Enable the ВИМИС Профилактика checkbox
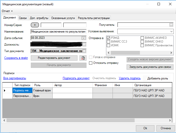This screenshot has width=176, height=133. [142, 46]
